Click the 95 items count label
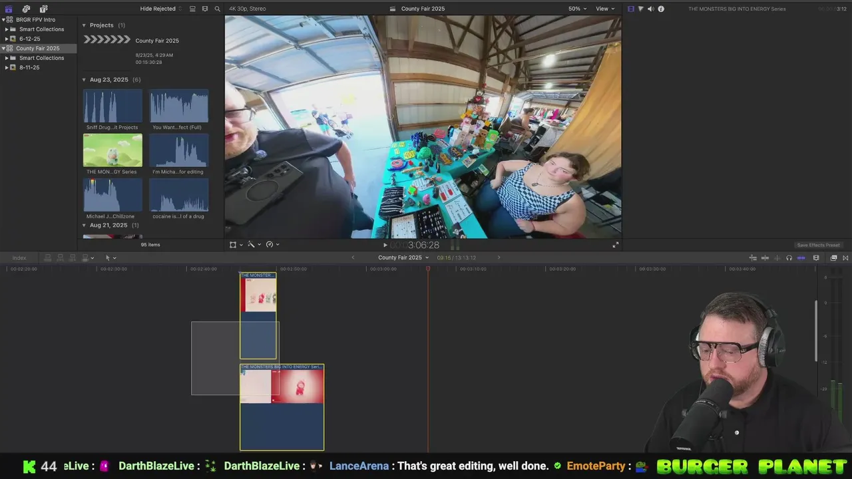 point(150,245)
